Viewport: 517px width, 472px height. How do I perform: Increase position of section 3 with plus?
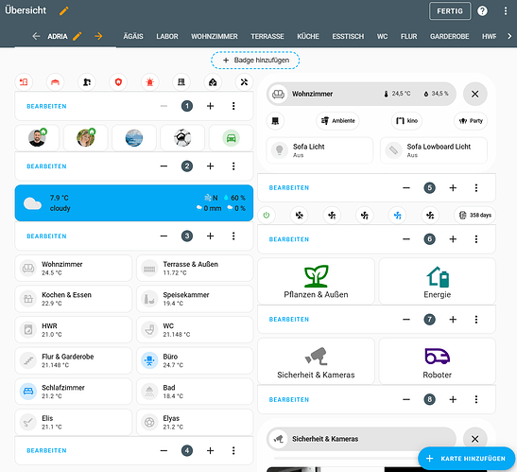tap(210, 236)
